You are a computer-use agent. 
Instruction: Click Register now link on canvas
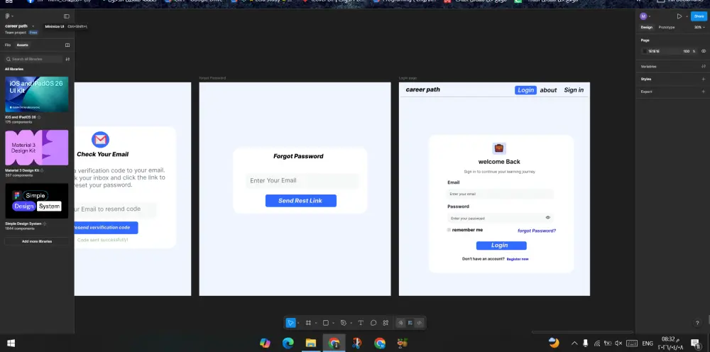click(x=518, y=259)
